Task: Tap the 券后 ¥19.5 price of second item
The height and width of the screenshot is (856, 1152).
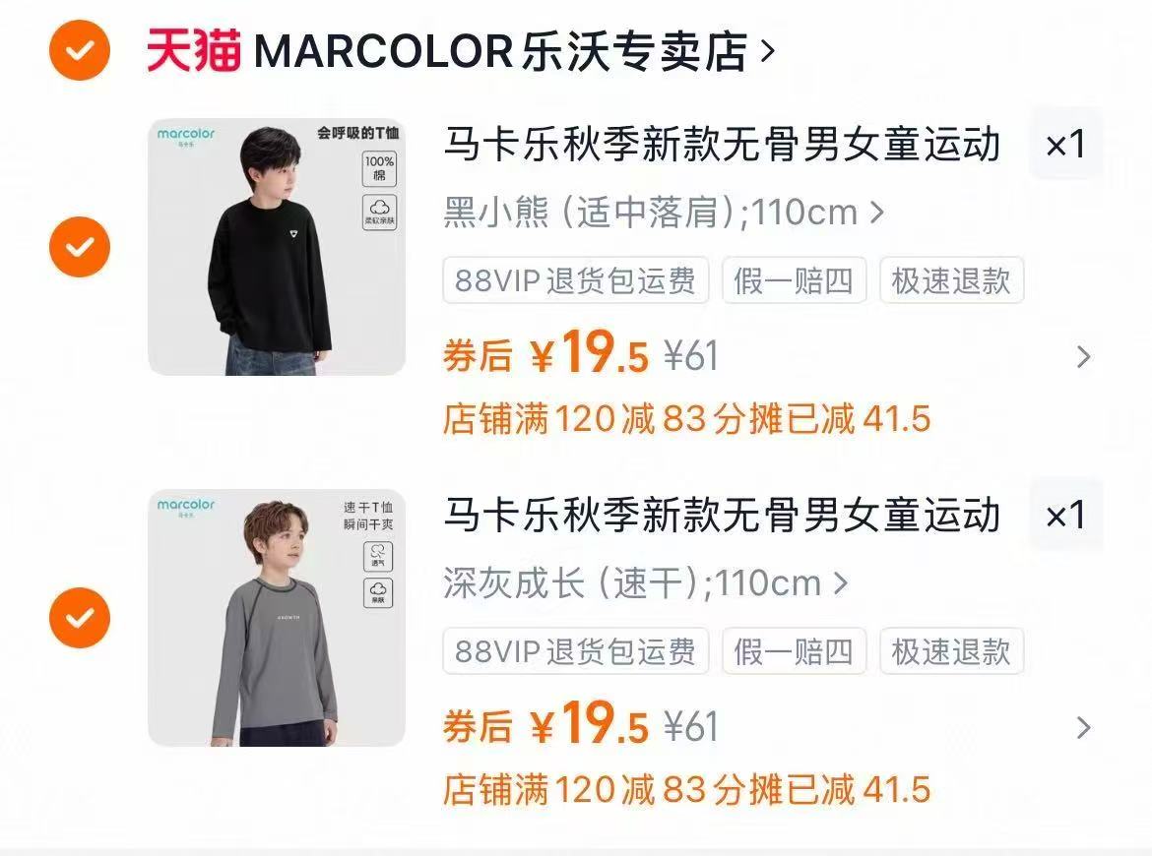Action: [x=545, y=723]
